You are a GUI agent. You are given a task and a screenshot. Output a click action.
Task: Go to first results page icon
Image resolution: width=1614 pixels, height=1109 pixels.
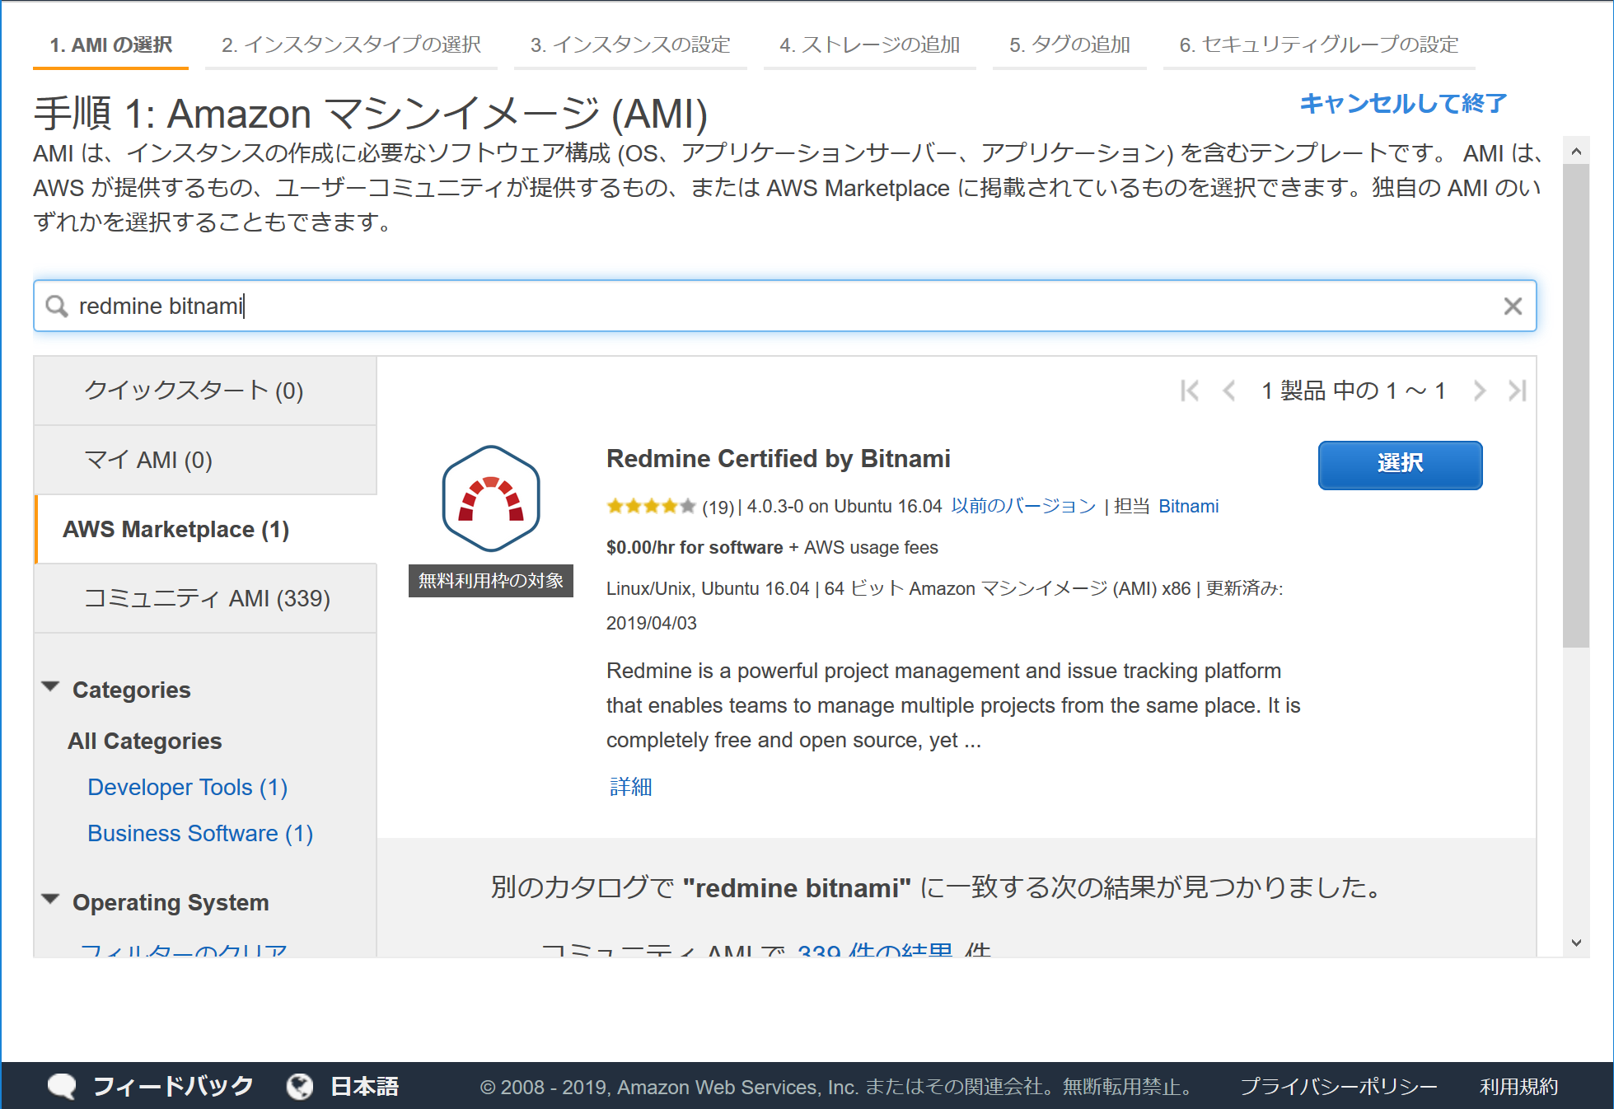(1190, 391)
